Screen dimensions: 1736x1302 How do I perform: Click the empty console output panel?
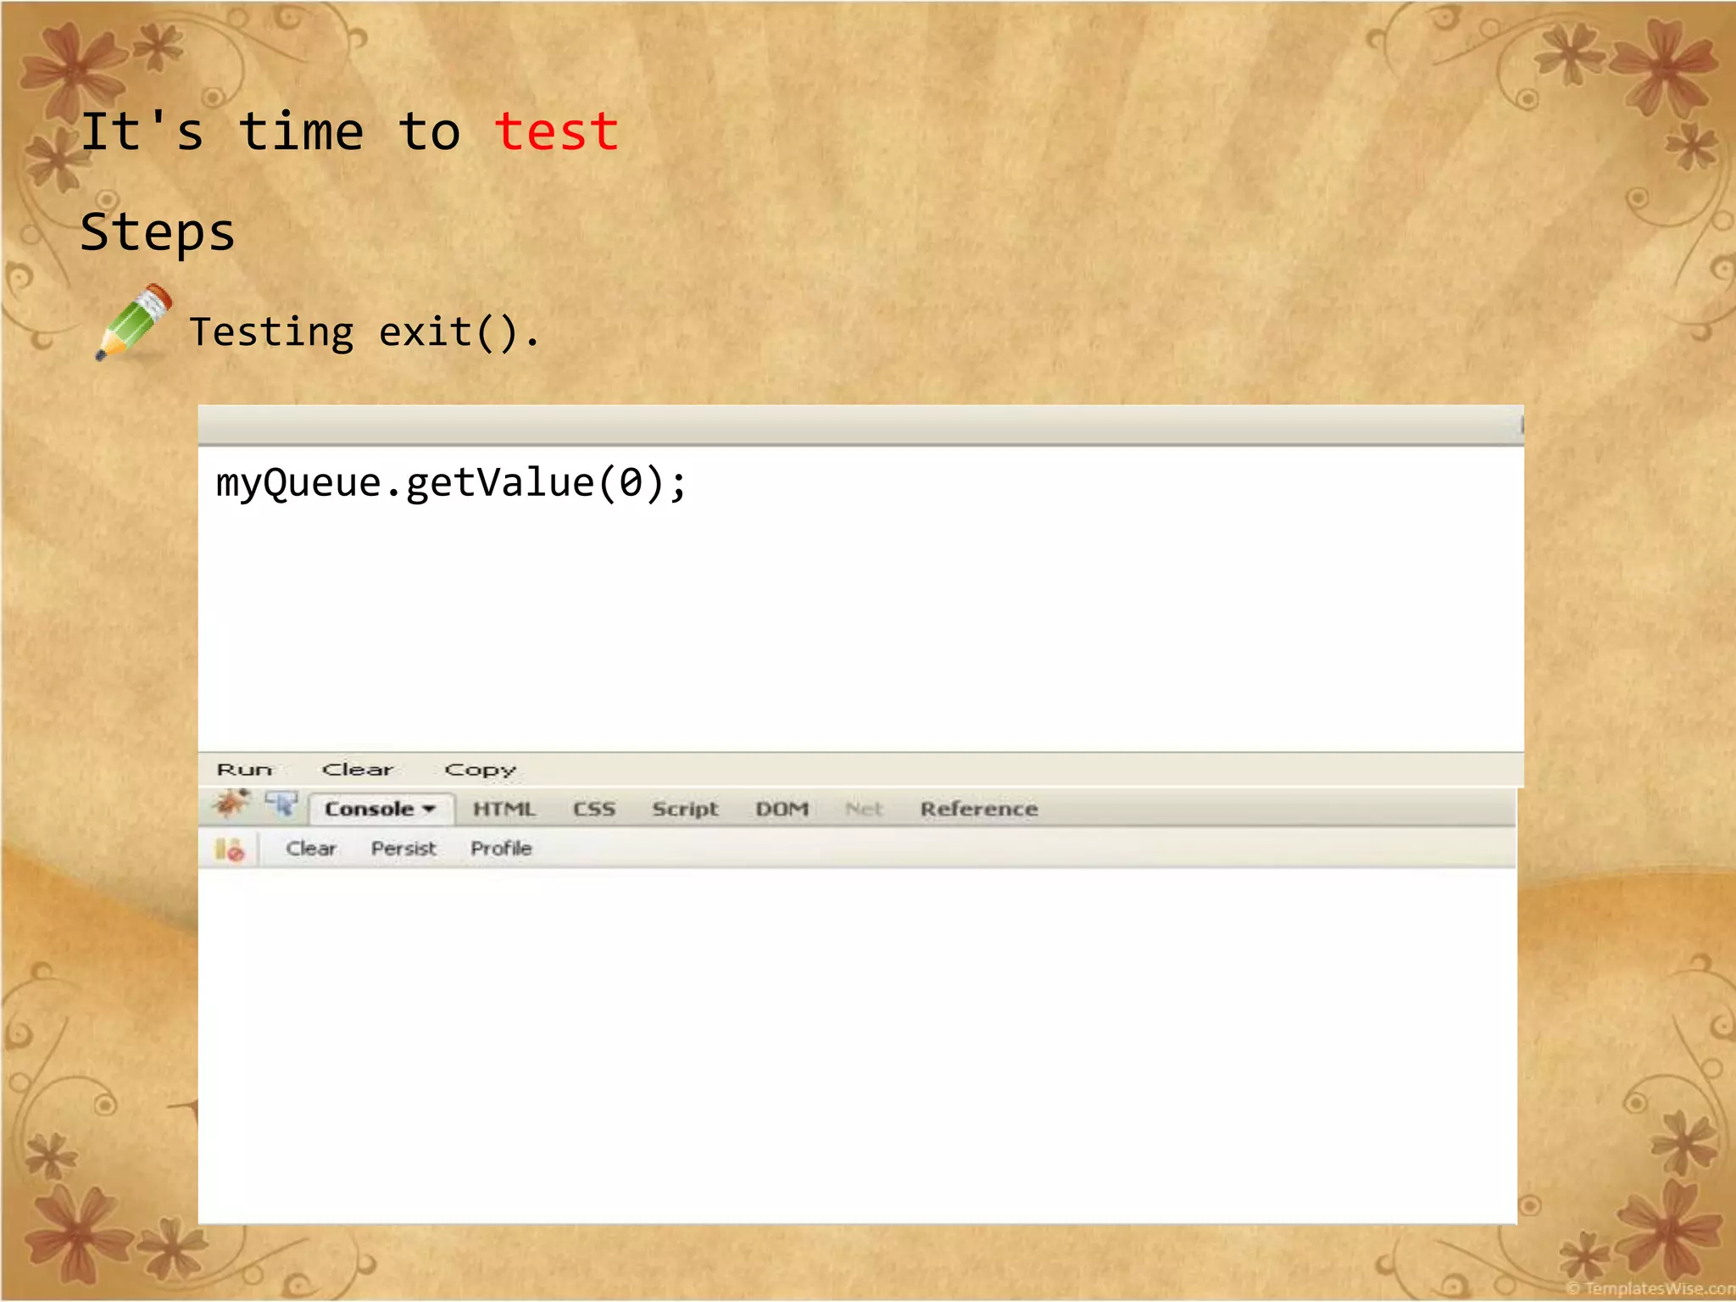coord(857,1046)
